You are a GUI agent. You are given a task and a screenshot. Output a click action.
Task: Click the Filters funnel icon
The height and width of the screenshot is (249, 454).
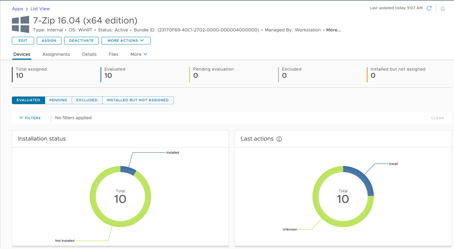click(x=21, y=118)
